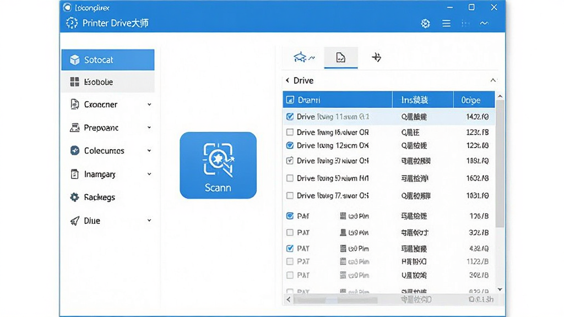Click the Drive panel title text
564x317 pixels.
coord(303,80)
